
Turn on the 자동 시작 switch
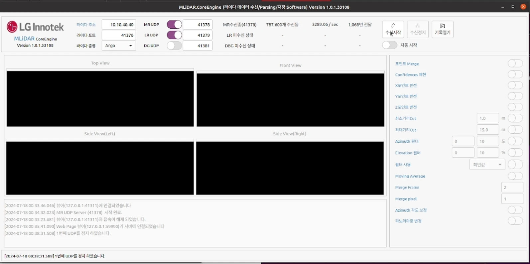389,45
